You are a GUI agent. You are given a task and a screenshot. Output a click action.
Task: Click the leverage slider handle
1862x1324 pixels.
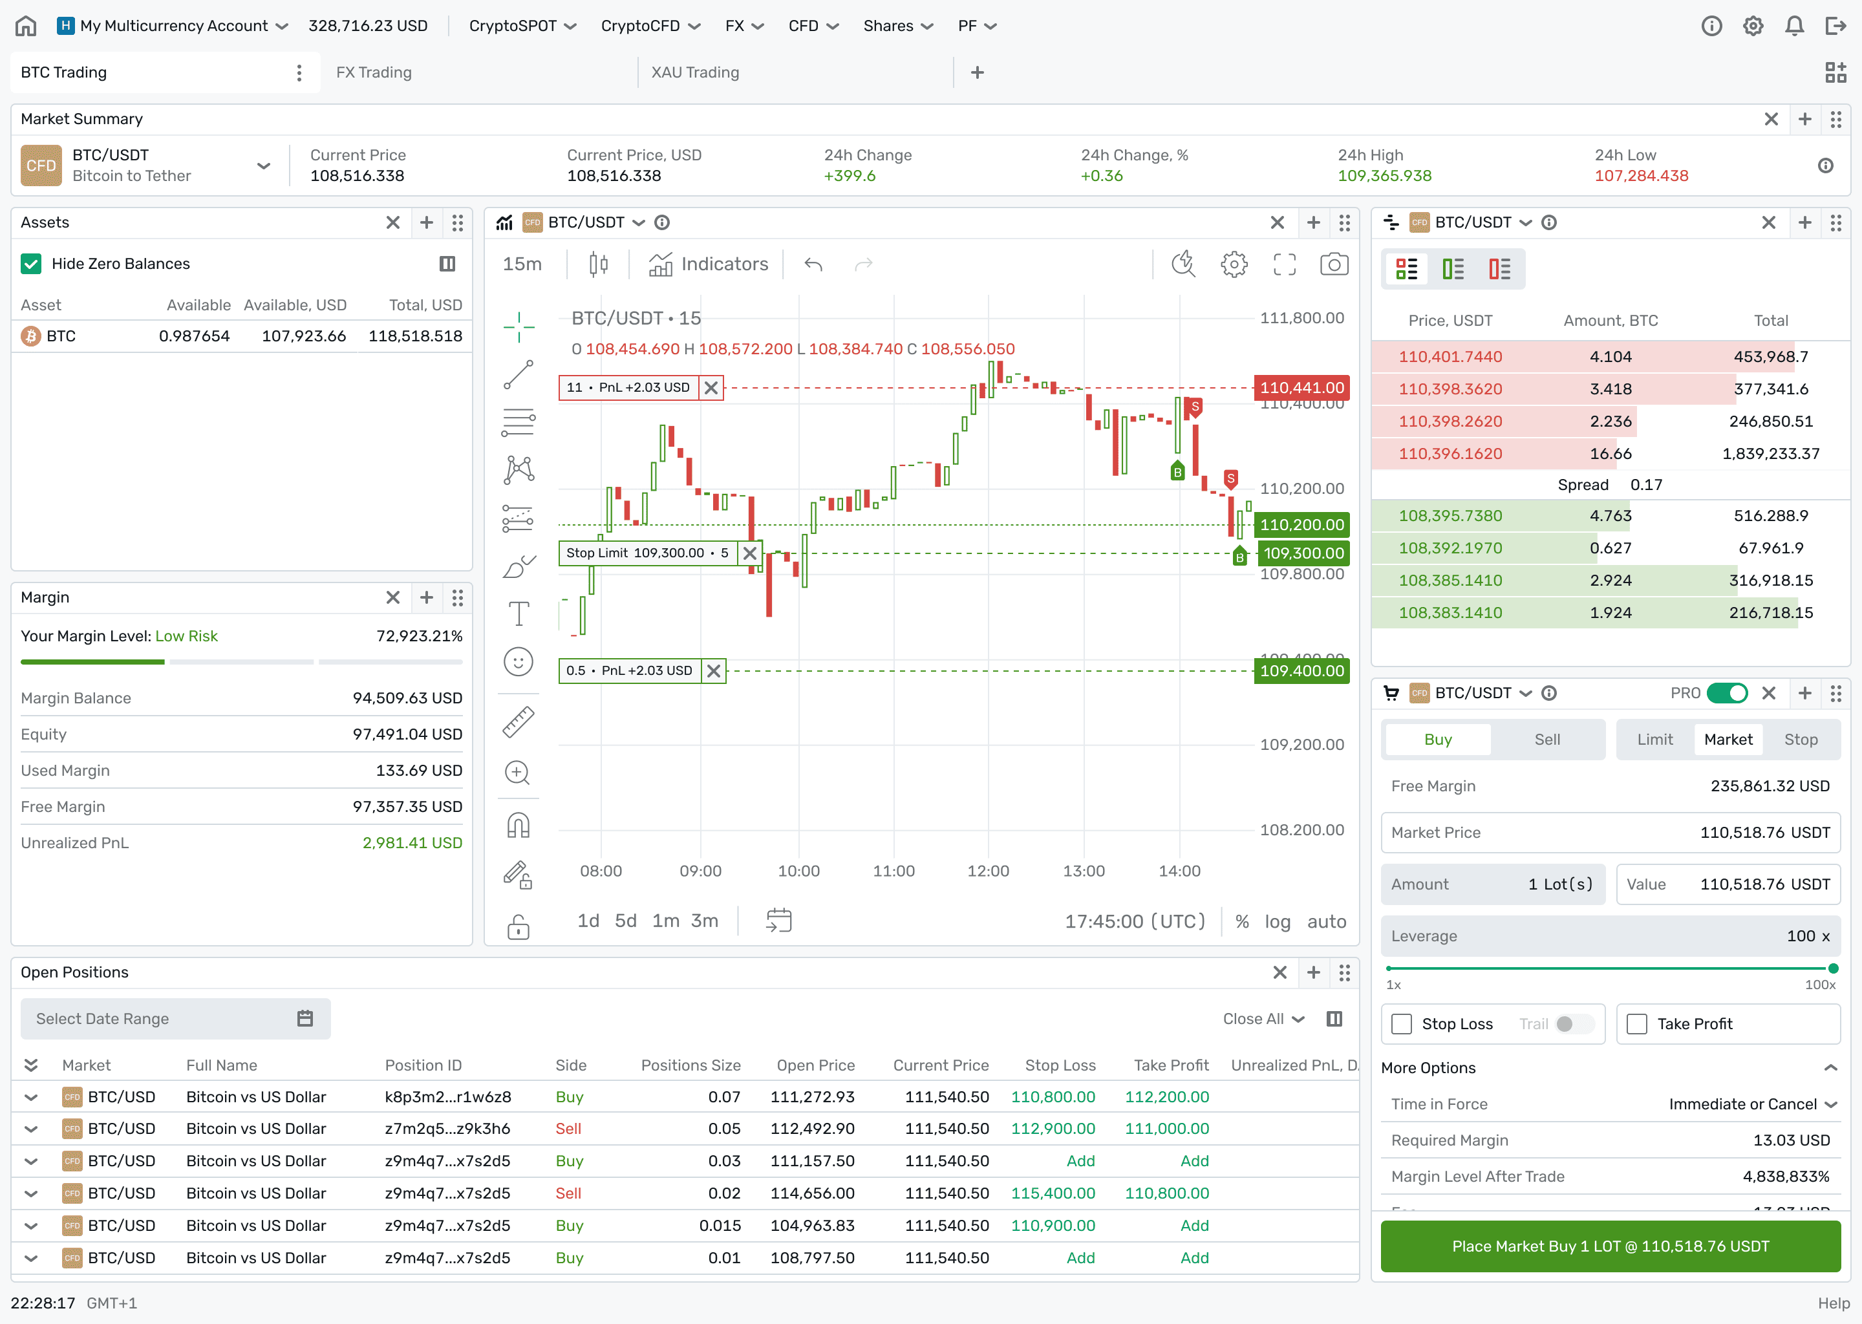click(1833, 968)
